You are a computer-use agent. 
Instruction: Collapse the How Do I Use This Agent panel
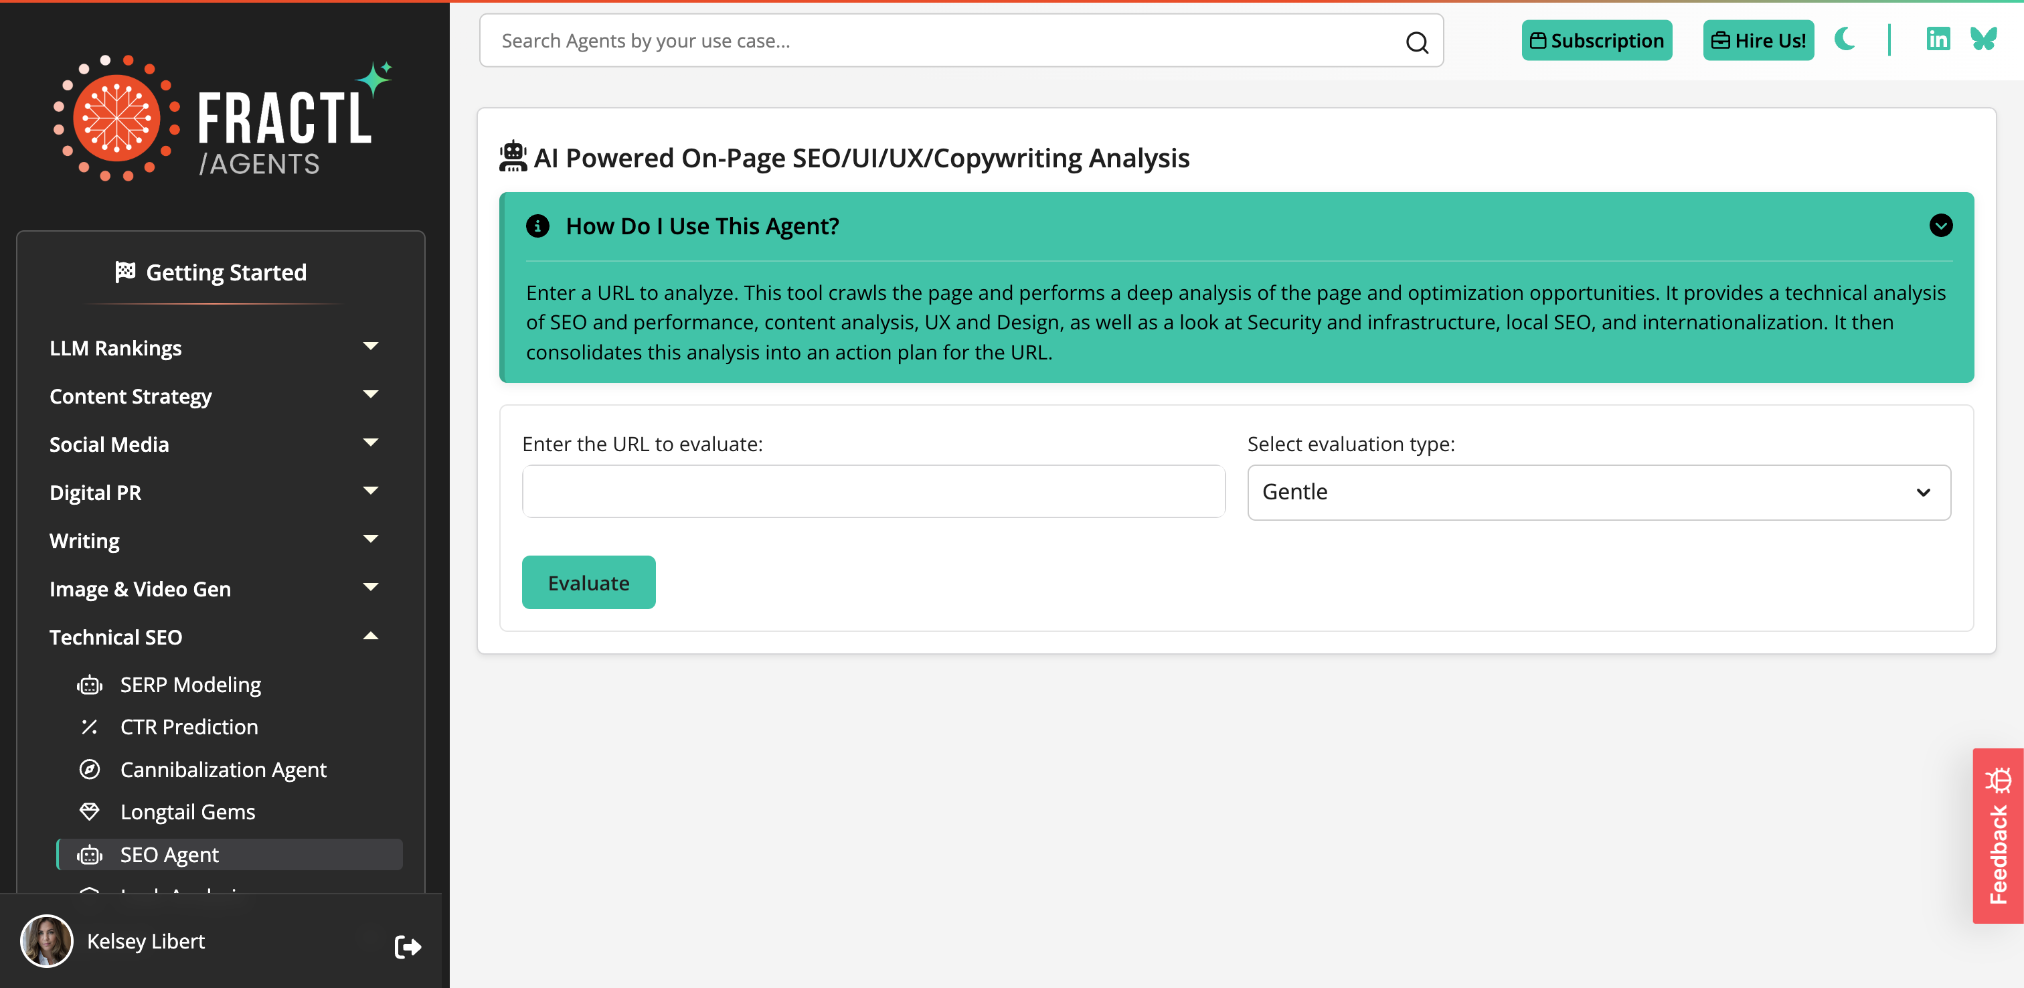tap(1941, 226)
